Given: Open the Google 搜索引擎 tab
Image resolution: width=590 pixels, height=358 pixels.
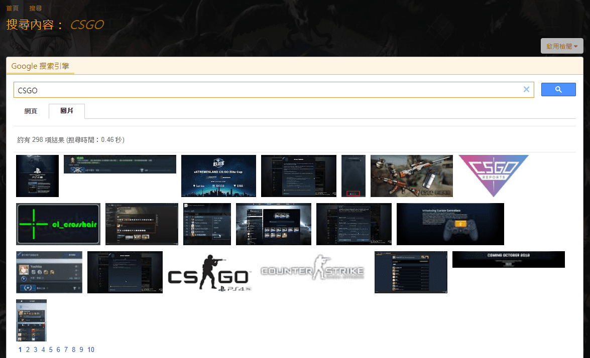Looking at the screenshot, I should point(40,66).
